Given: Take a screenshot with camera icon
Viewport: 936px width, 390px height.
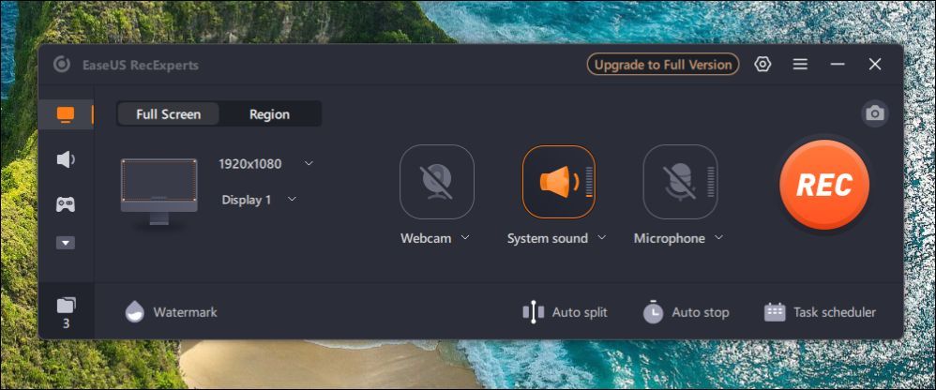Looking at the screenshot, I should tap(874, 113).
